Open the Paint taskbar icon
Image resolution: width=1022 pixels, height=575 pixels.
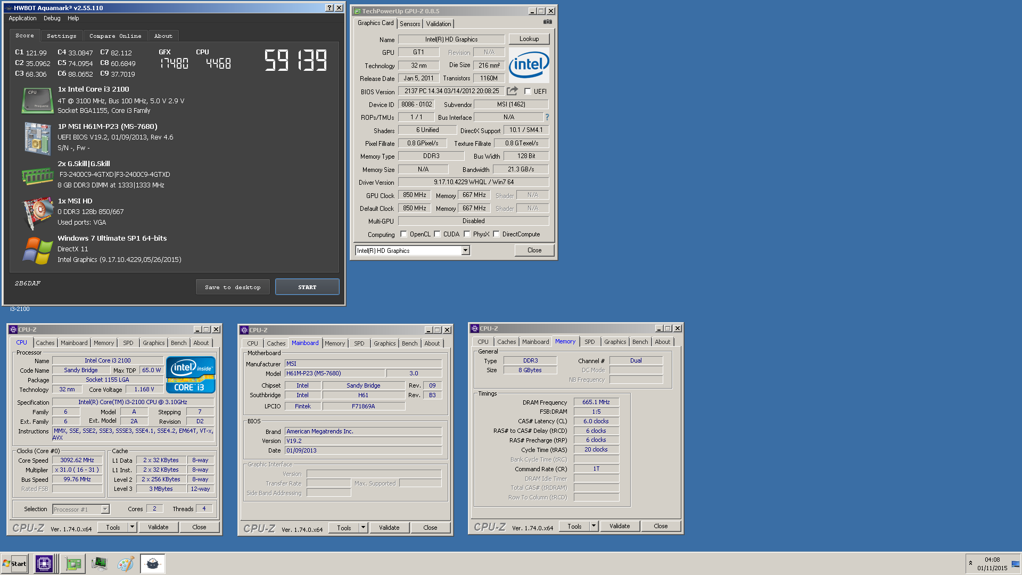coord(126,563)
